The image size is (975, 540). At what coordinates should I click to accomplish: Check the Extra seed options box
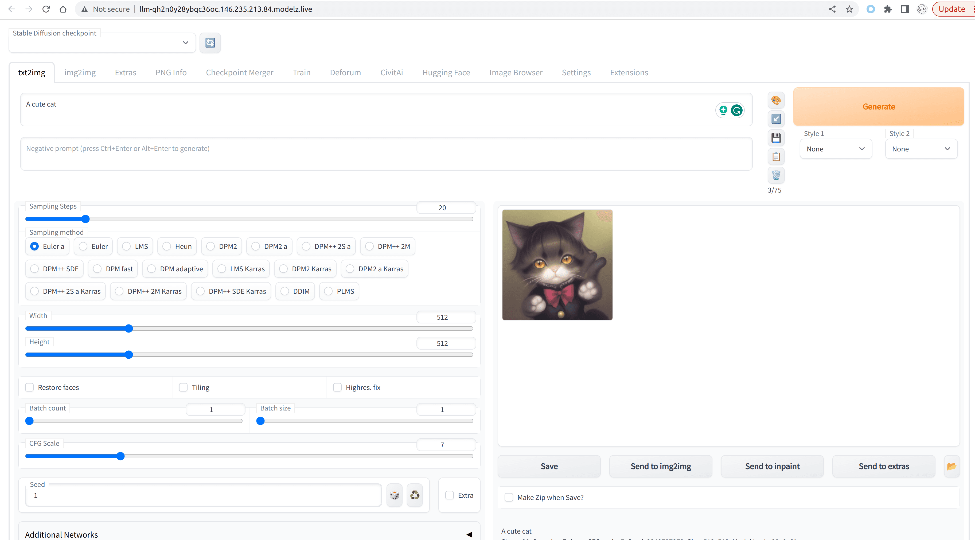click(x=449, y=495)
